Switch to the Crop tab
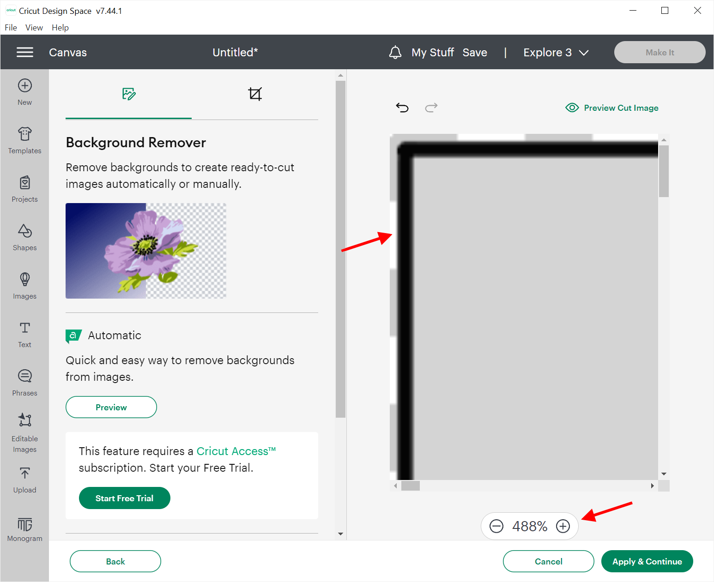 click(x=255, y=94)
